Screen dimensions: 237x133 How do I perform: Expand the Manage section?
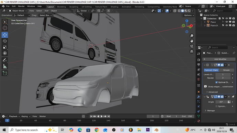click(x=210, y=111)
